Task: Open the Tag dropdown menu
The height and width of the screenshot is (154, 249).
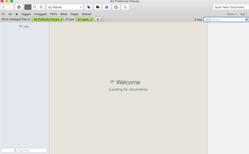Action: (x=243, y=14)
